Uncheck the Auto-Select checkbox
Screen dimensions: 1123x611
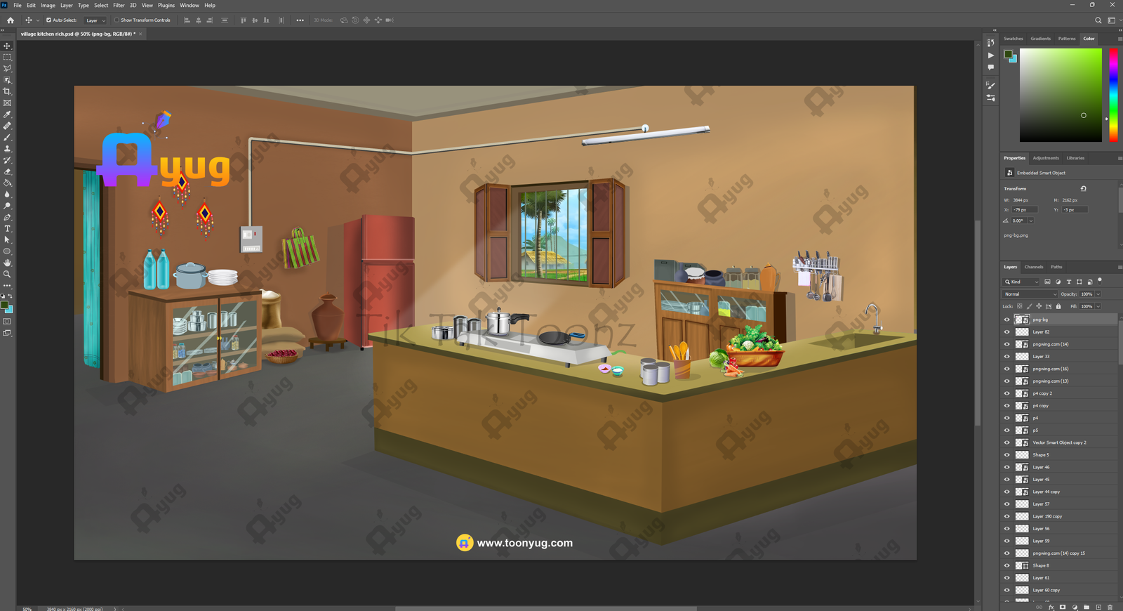click(x=48, y=20)
